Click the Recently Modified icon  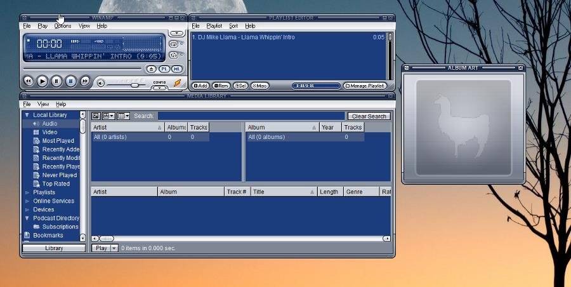[x=36, y=158]
